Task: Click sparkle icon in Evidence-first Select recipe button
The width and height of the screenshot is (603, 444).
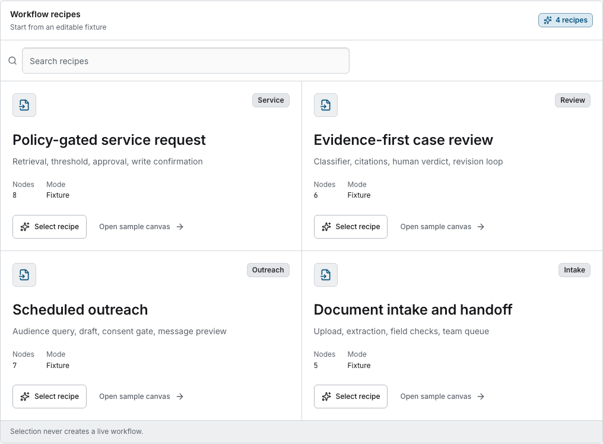Action: coord(326,227)
